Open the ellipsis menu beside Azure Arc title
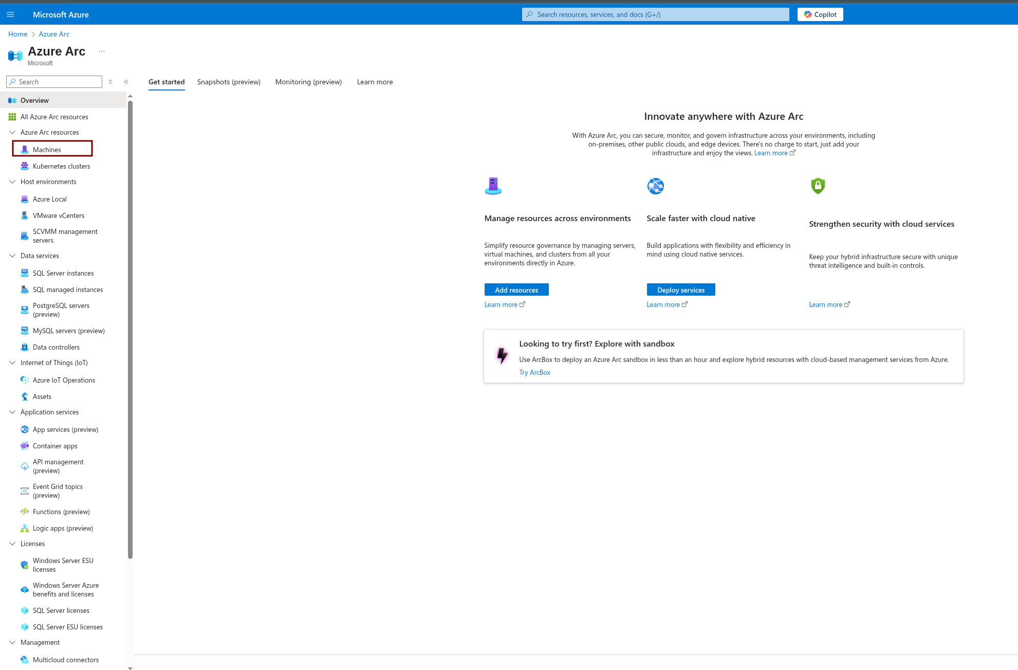1018x670 pixels. coord(102,51)
